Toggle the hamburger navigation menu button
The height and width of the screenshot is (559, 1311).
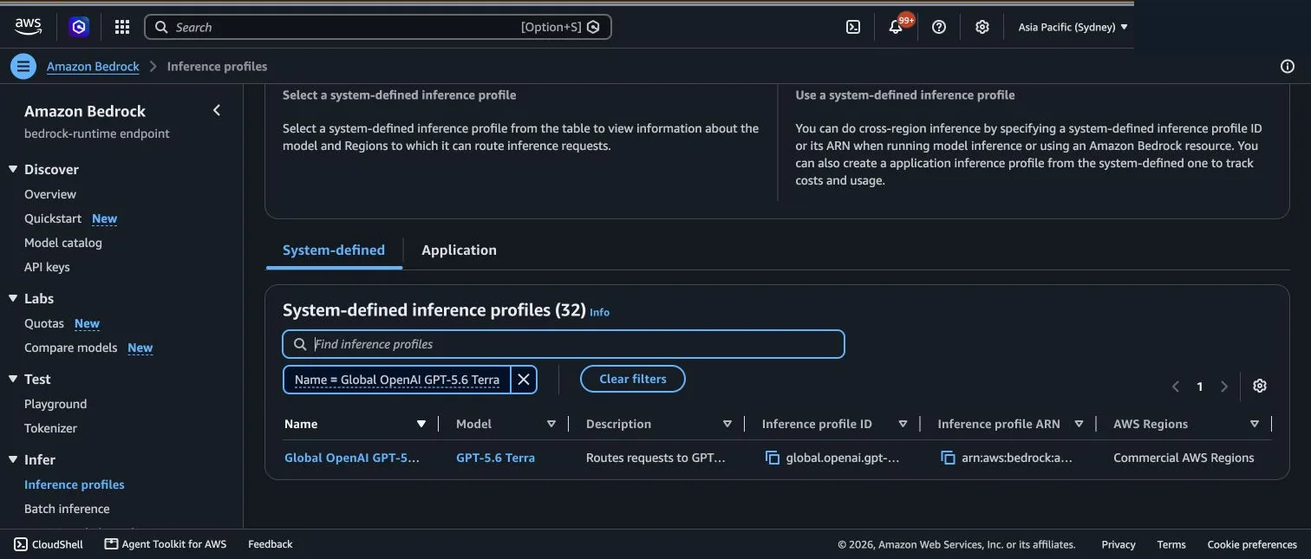(23, 66)
